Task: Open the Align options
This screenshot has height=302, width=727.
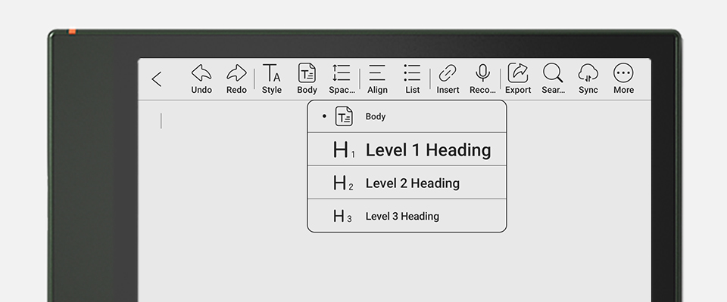Action: click(x=377, y=79)
